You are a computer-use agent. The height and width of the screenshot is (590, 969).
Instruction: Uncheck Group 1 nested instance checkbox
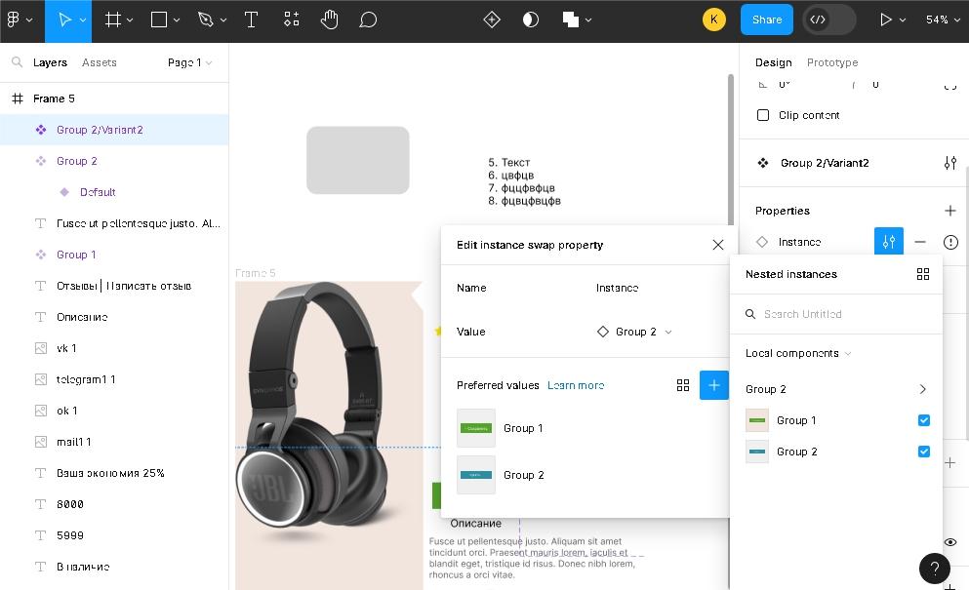[923, 420]
